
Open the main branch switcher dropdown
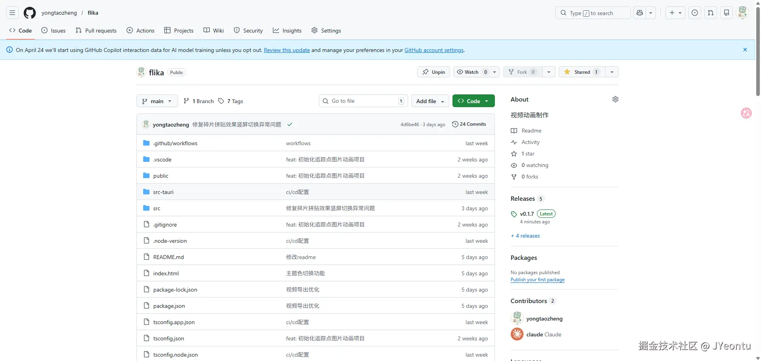(157, 101)
